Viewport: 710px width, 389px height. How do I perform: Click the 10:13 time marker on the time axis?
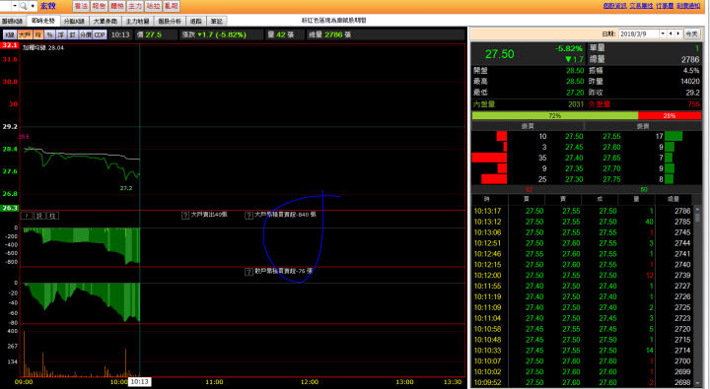[x=139, y=382]
